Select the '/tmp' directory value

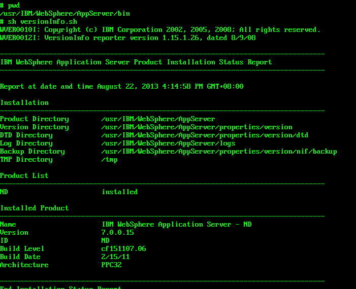109,160
